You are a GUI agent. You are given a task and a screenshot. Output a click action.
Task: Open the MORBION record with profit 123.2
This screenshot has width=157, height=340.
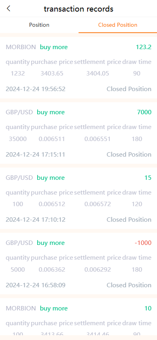[x=78, y=68]
